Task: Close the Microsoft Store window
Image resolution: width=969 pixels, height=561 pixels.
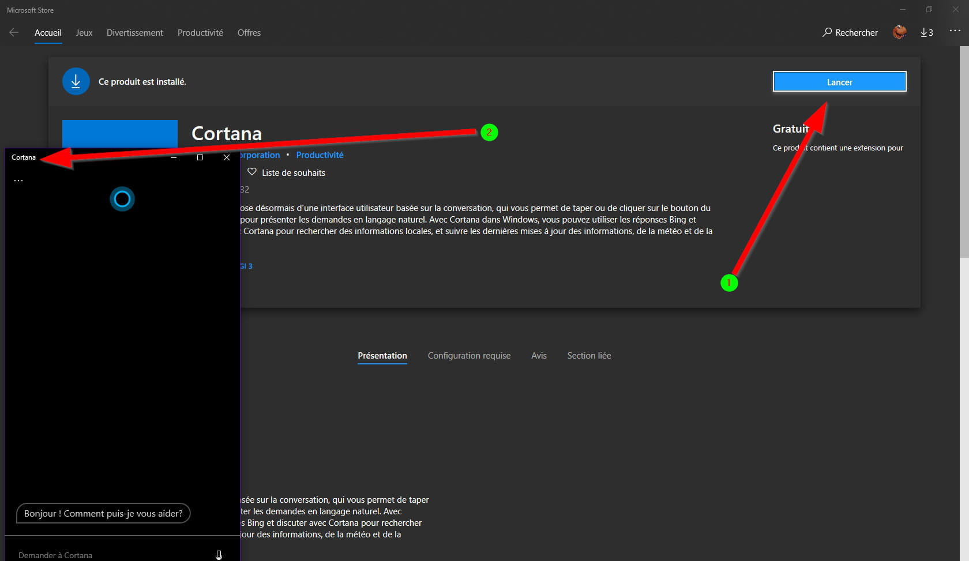Action: 956,9
